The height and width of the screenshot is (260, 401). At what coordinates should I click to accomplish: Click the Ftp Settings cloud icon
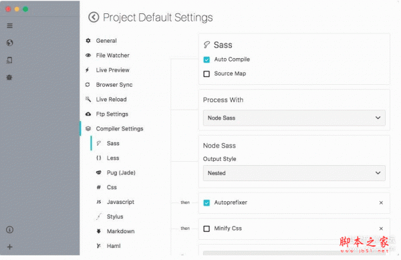pyautogui.click(x=88, y=114)
